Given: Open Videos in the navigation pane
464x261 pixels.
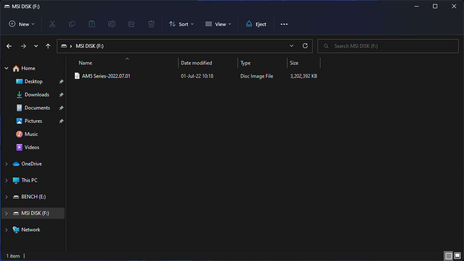Looking at the screenshot, I should [x=32, y=147].
